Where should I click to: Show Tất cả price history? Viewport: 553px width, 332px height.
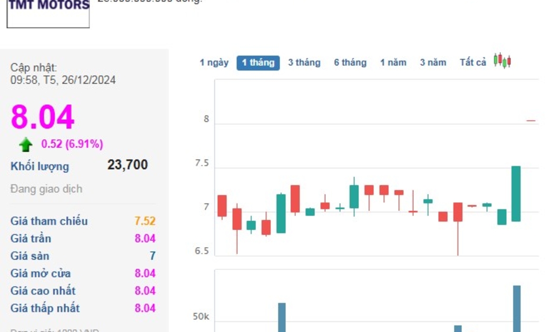click(472, 63)
